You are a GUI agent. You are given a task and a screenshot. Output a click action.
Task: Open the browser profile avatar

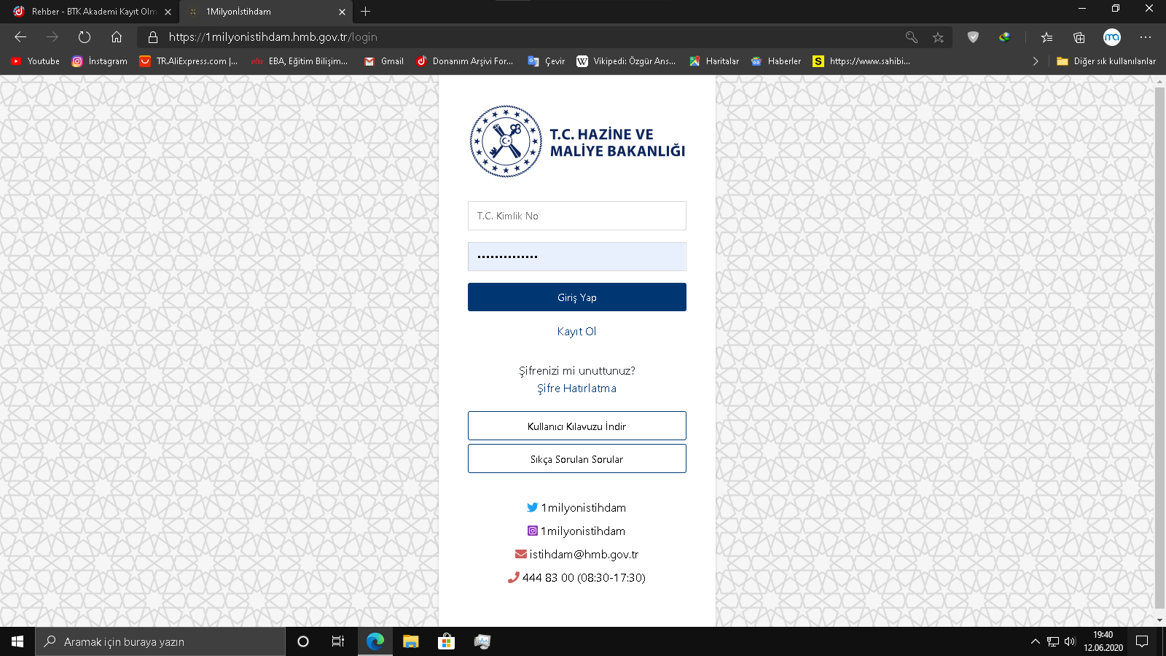pyautogui.click(x=1112, y=37)
